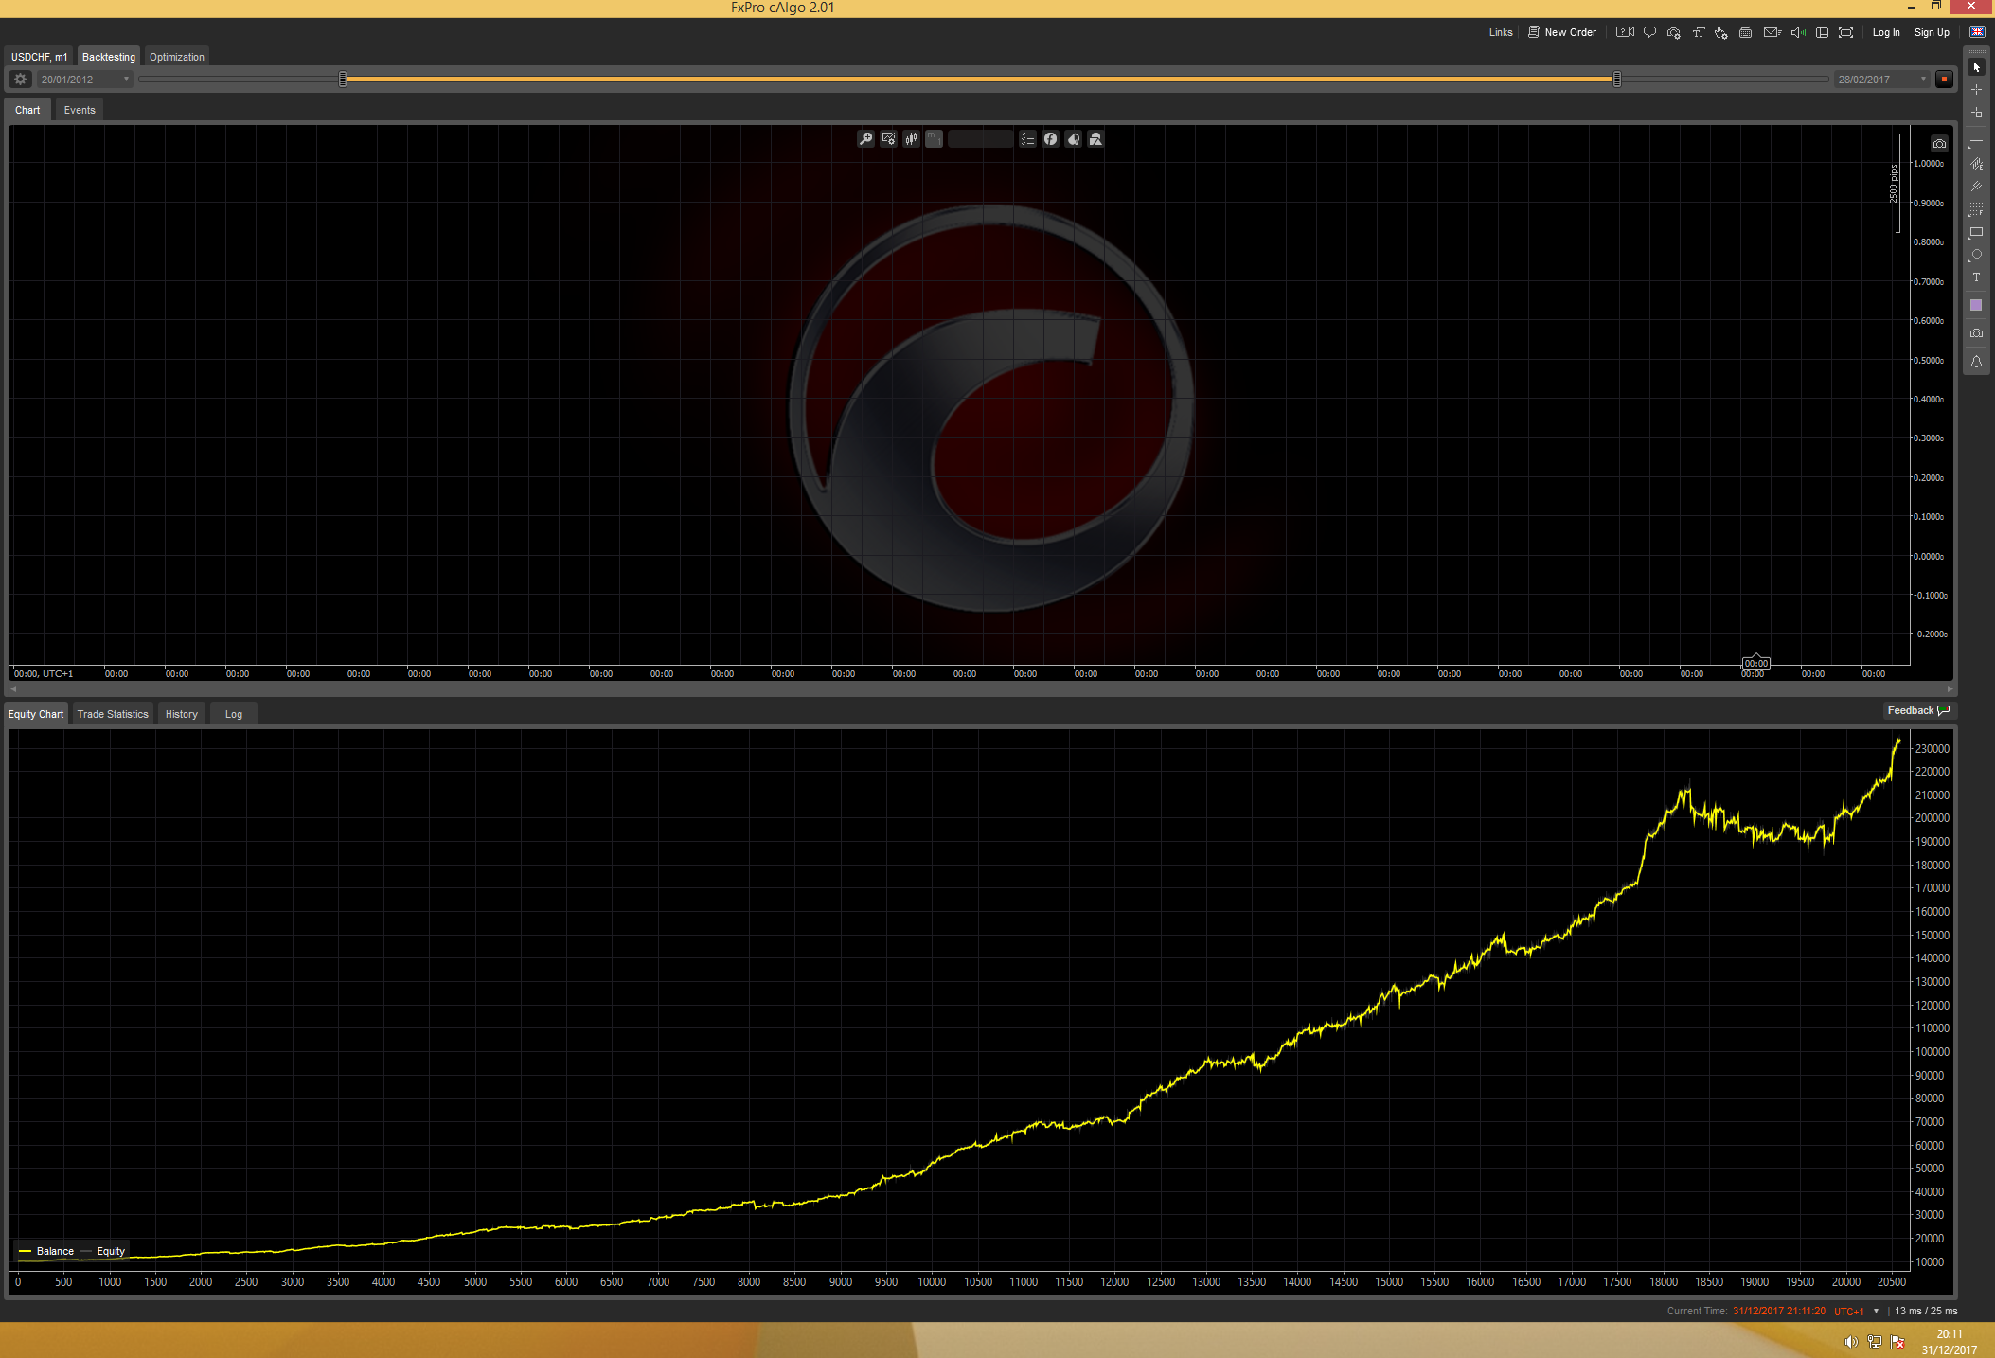Click the symbol input field in chart toolbar

981,139
